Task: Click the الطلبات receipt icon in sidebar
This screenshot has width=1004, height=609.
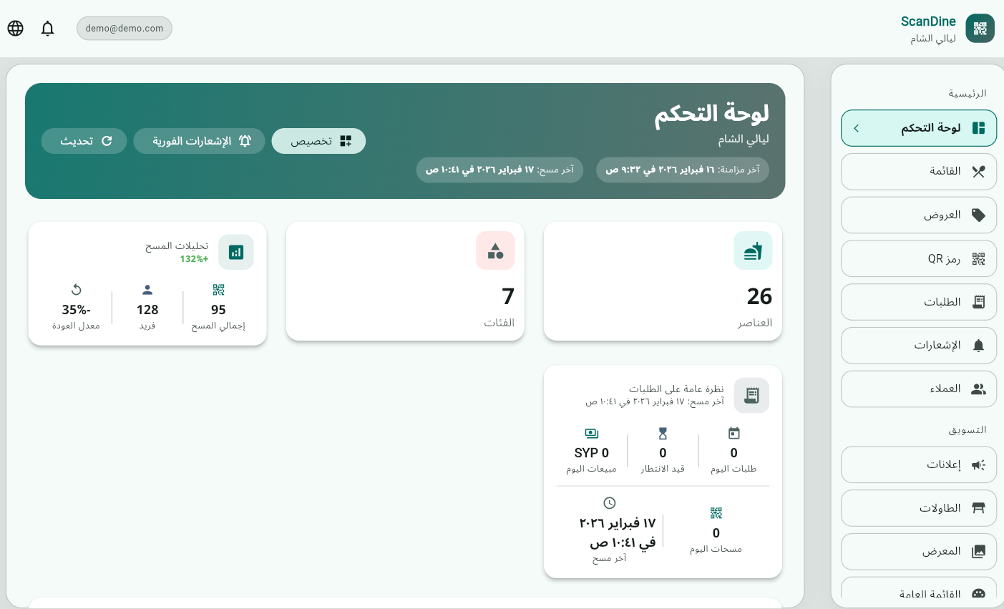Action: point(978,301)
